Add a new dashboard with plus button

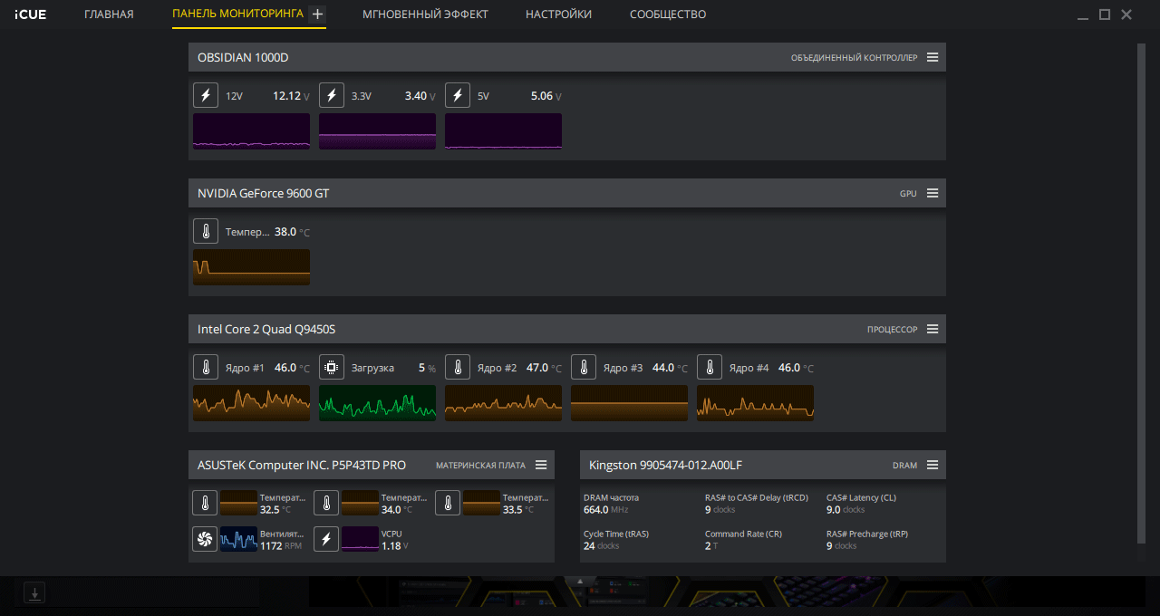click(x=316, y=14)
